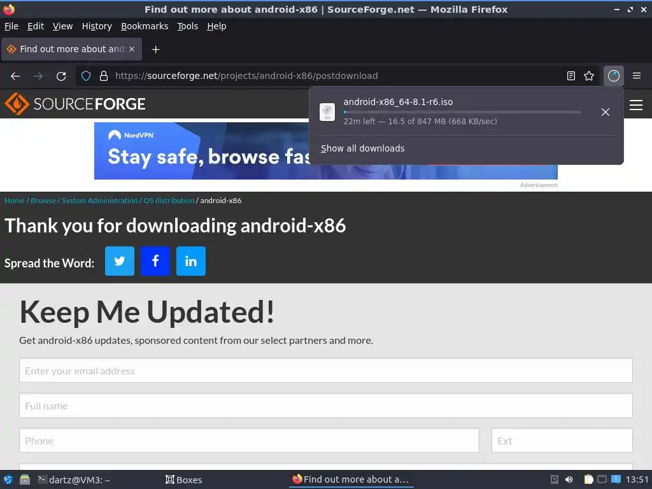This screenshot has height=489, width=652.
Task: Switch to Boxes window in taskbar
Action: [184, 479]
